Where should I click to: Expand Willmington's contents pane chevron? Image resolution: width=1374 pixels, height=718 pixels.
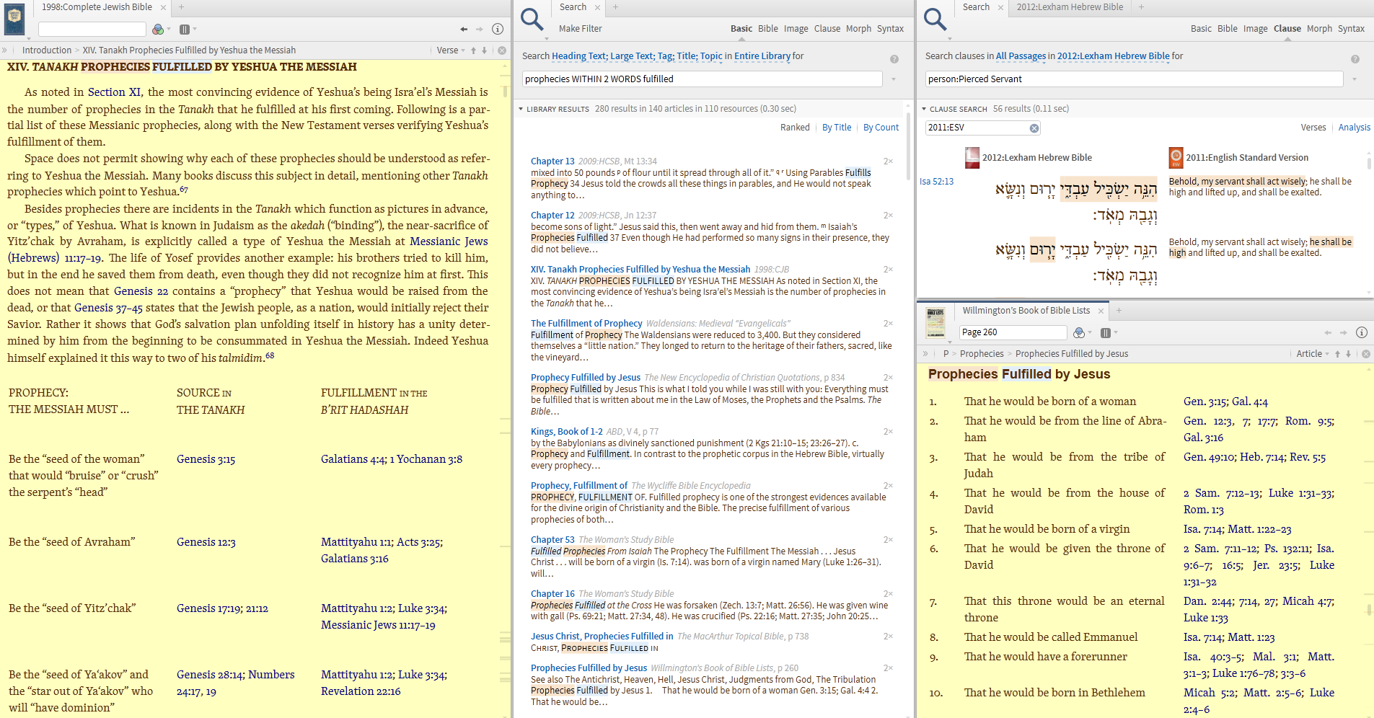[925, 354]
